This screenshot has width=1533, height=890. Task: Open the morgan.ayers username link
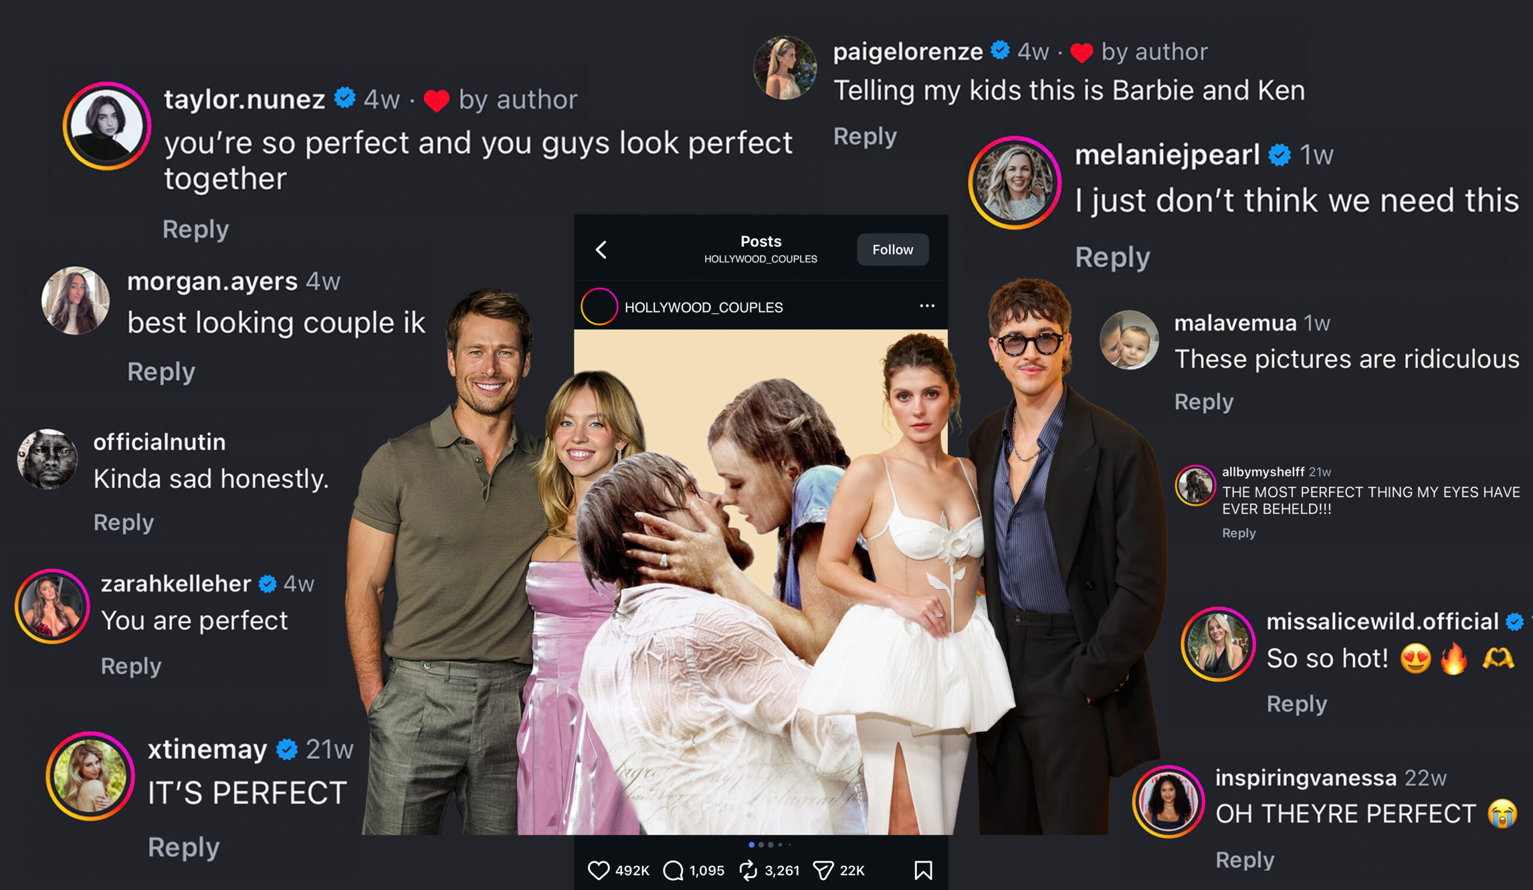click(x=213, y=281)
